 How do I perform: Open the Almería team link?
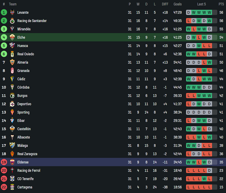pyautogui.click(x=23, y=62)
